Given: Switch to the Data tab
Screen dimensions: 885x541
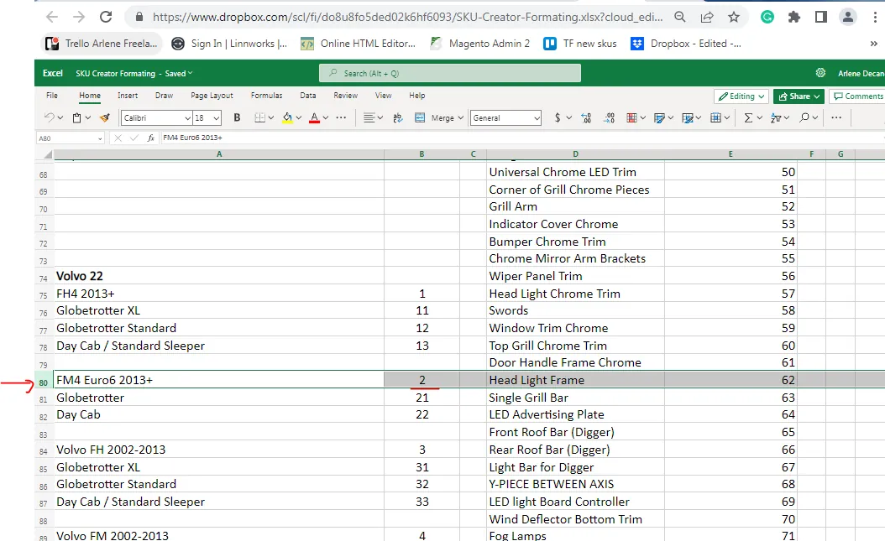Looking at the screenshot, I should click(307, 96).
